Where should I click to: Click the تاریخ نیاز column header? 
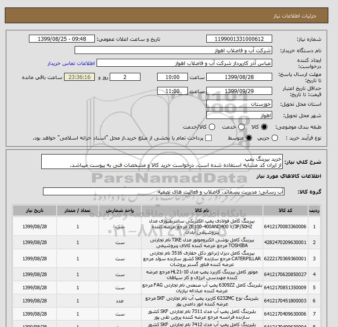pos(35,210)
